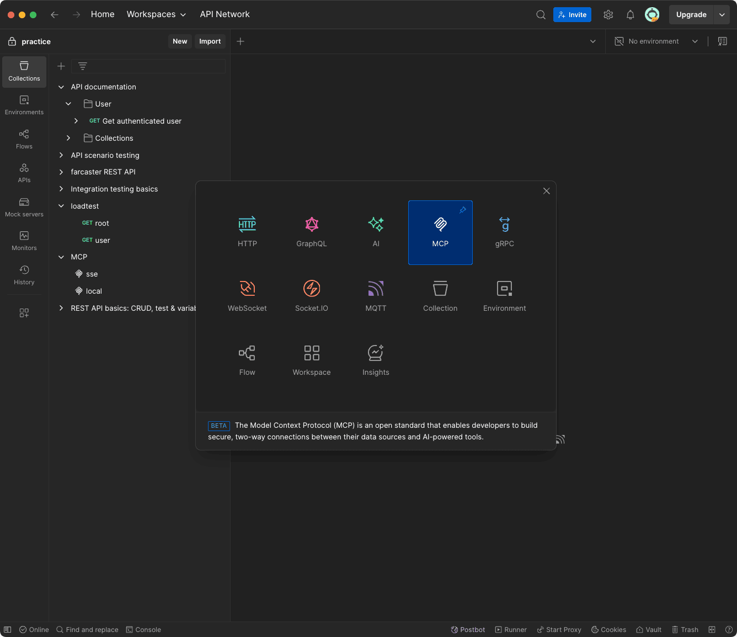Click the Invite button
The height and width of the screenshot is (637, 737).
[572, 15]
